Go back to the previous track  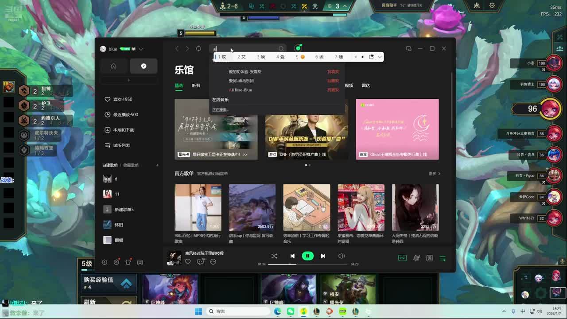[x=292, y=256]
